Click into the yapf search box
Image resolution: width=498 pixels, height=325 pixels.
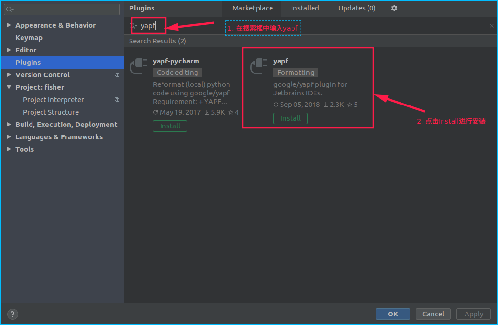149,26
